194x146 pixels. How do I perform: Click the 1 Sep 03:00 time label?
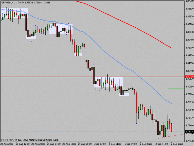coord(100,144)
